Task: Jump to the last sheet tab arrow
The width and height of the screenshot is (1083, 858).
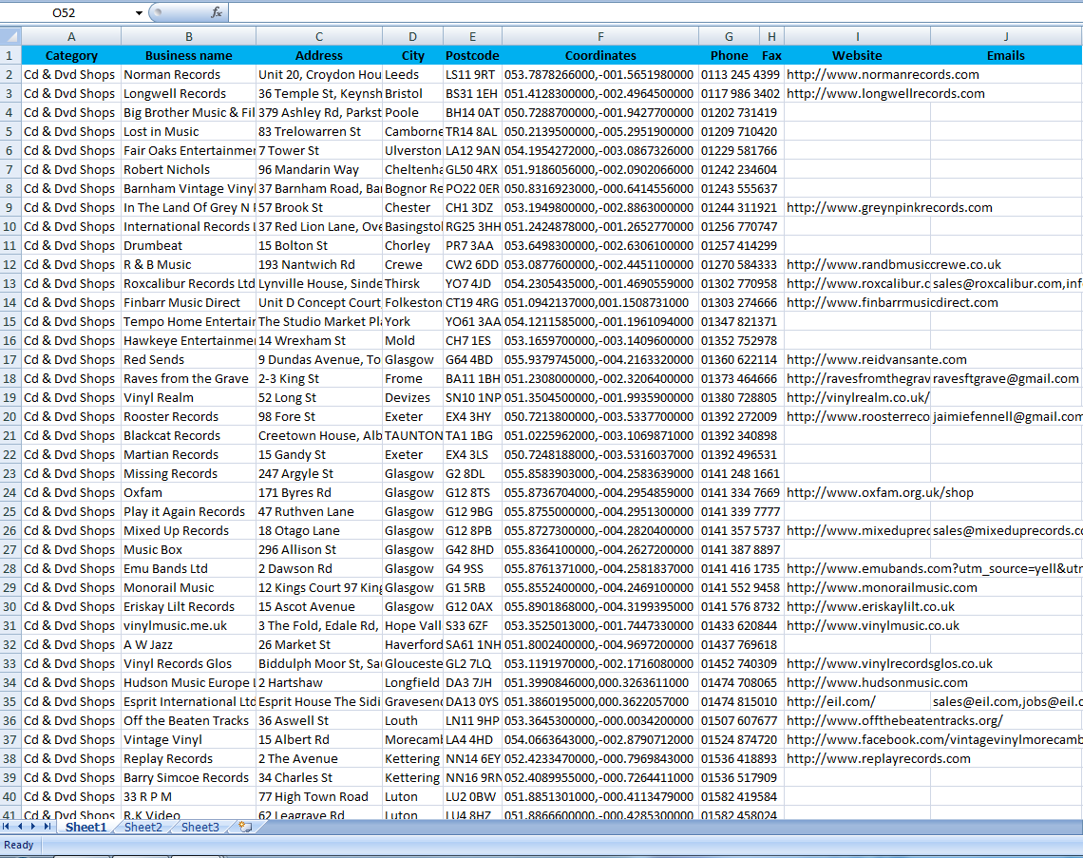Action: coord(47,827)
